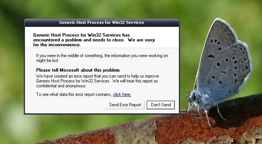Click the 'To see what data this error report contains' text

(74, 94)
